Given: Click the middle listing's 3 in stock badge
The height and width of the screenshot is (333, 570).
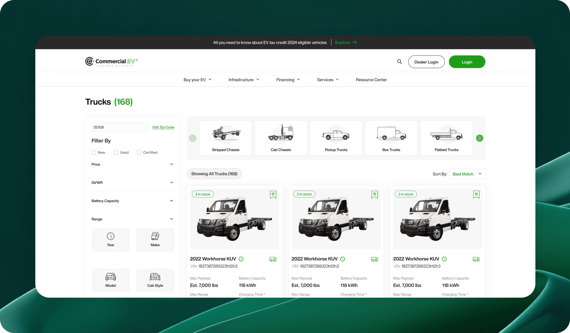Looking at the screenshot, I should [304, 194].
